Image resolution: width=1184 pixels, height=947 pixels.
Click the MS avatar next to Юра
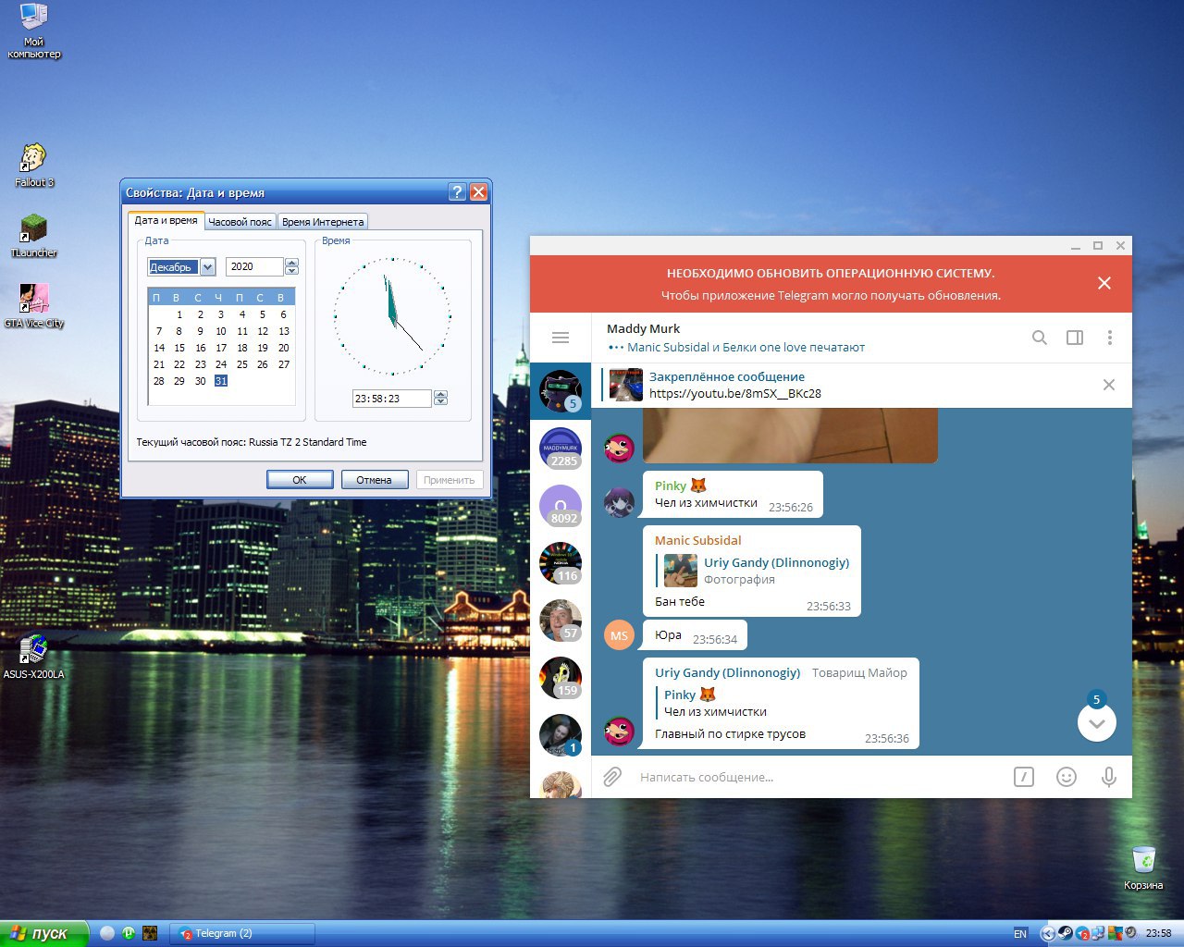[x=619, y=635]
